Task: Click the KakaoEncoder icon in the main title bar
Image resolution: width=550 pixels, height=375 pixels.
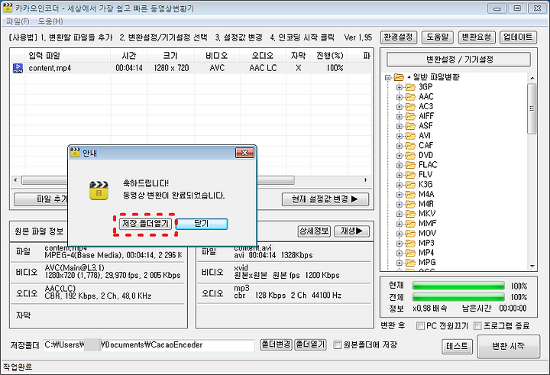Action: [8, 7]
